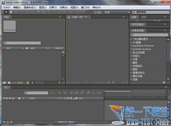Select the Hand tool
Image resolution: width=171 pixels, height=126 pixels.
pyautogui.click(x=11, y=12)
